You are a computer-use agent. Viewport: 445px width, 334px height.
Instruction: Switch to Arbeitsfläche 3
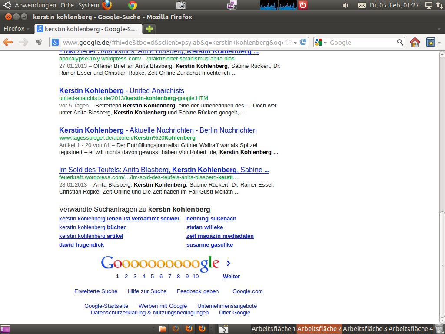[365, 329]
